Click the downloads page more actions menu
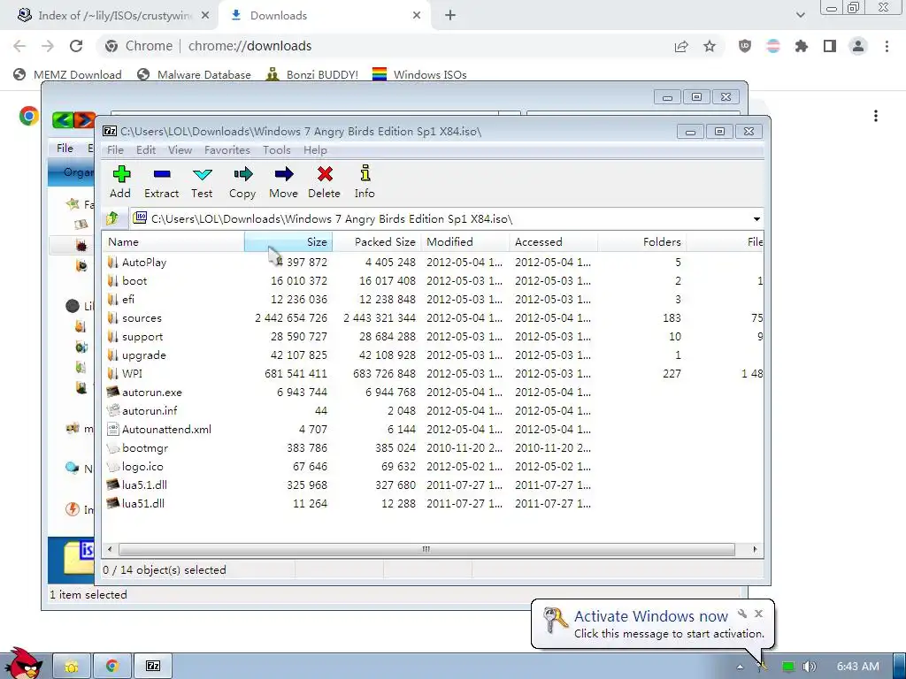 pyautogui.click(x=876, y=116)
